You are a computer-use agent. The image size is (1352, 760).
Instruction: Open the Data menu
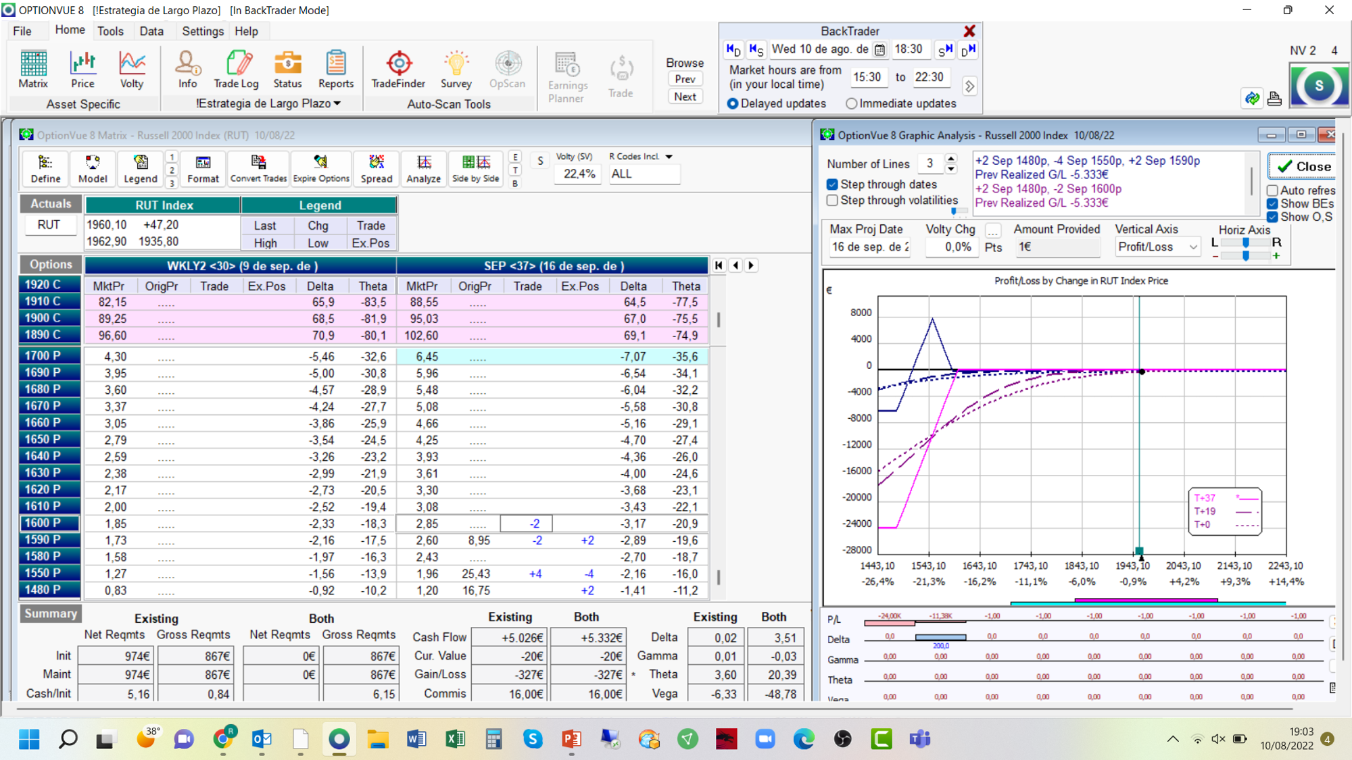pos(151,31)
